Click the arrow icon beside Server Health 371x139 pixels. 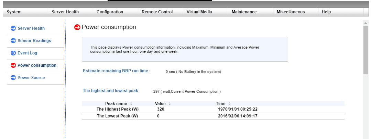click(13, 28)
